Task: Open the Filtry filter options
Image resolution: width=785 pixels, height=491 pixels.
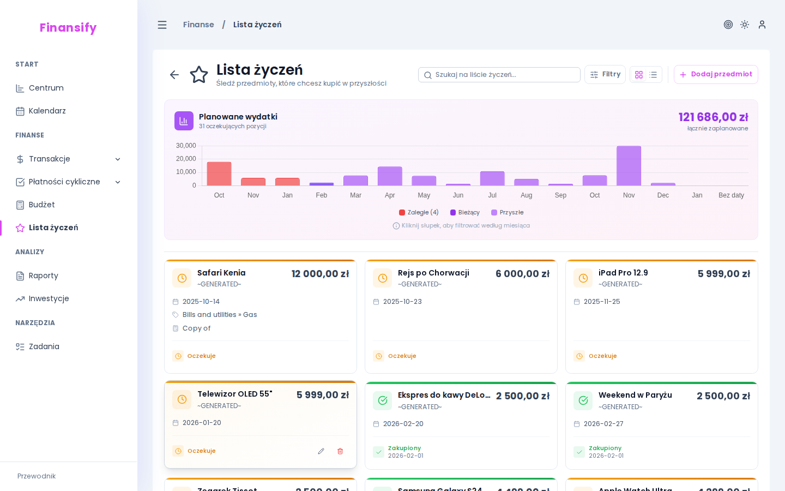Action: tap(605, 74)
